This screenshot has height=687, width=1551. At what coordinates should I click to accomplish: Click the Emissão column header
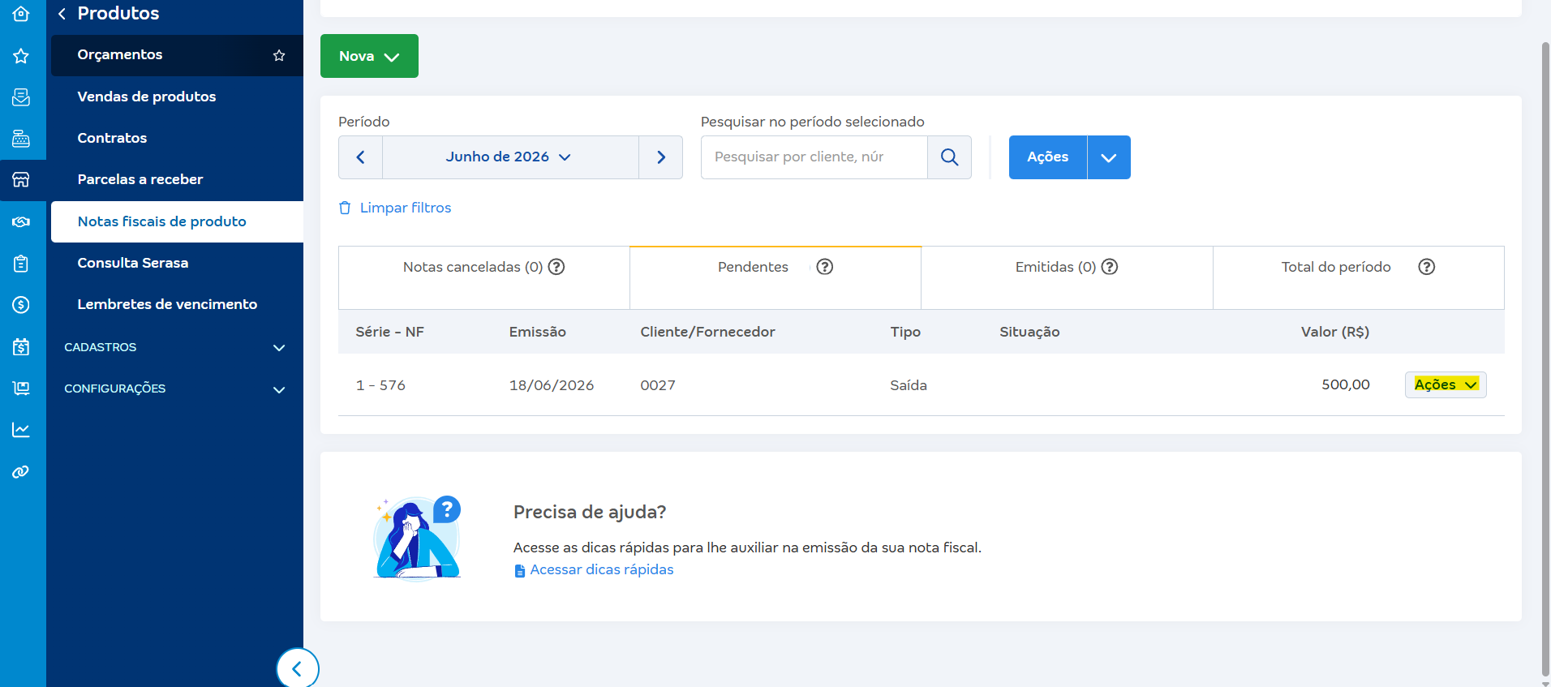click(538, 332)
